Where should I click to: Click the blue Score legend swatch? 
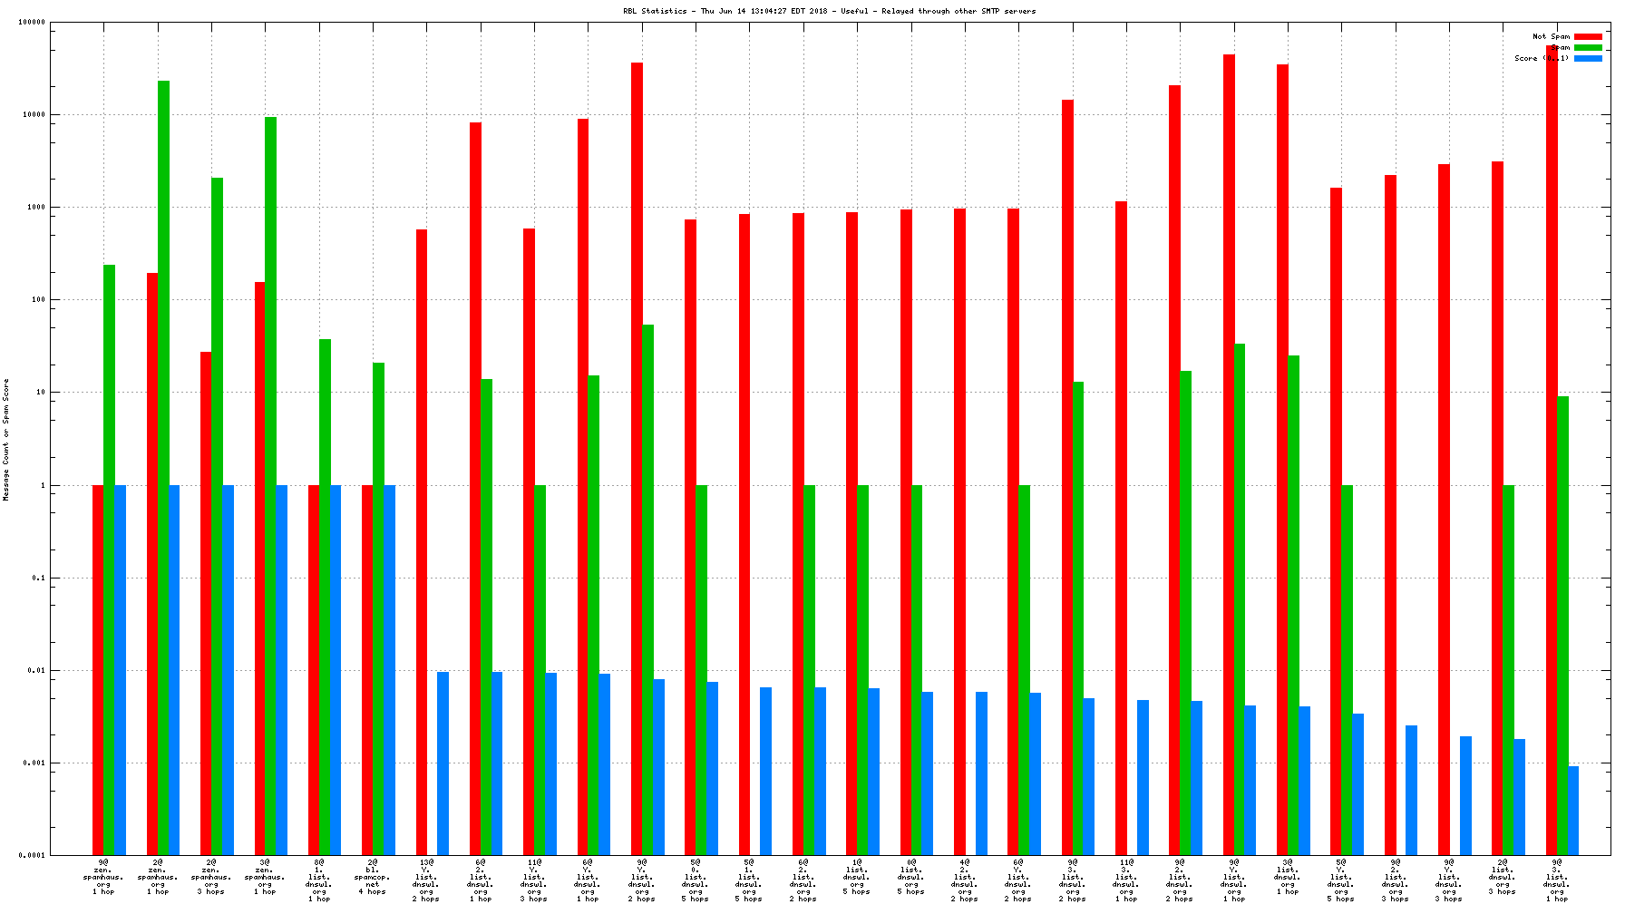click(x=1588, y=58)
